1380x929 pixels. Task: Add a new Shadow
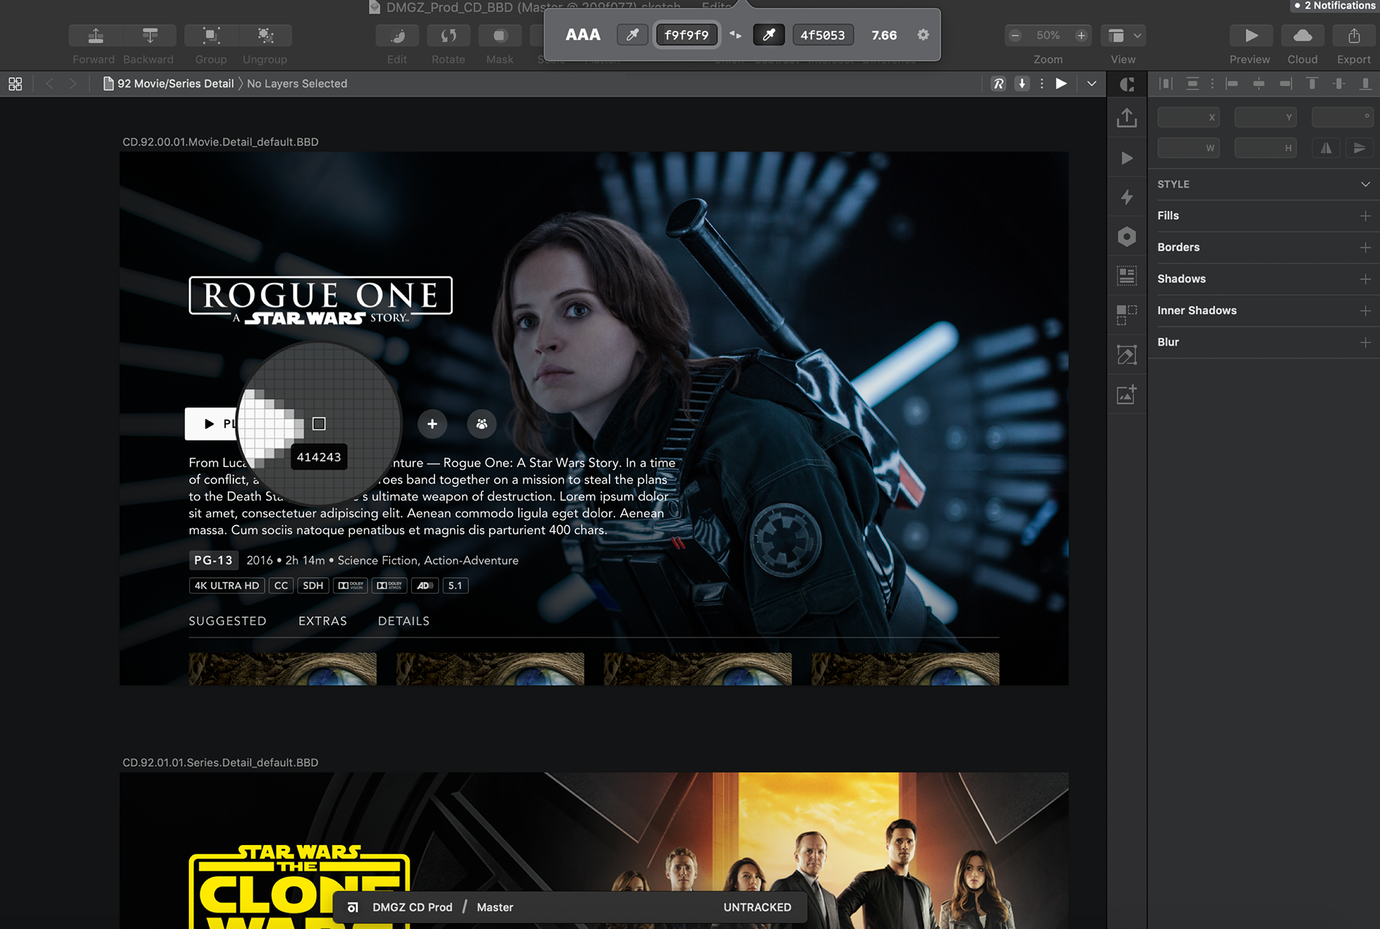click(x=1365, y=279)
